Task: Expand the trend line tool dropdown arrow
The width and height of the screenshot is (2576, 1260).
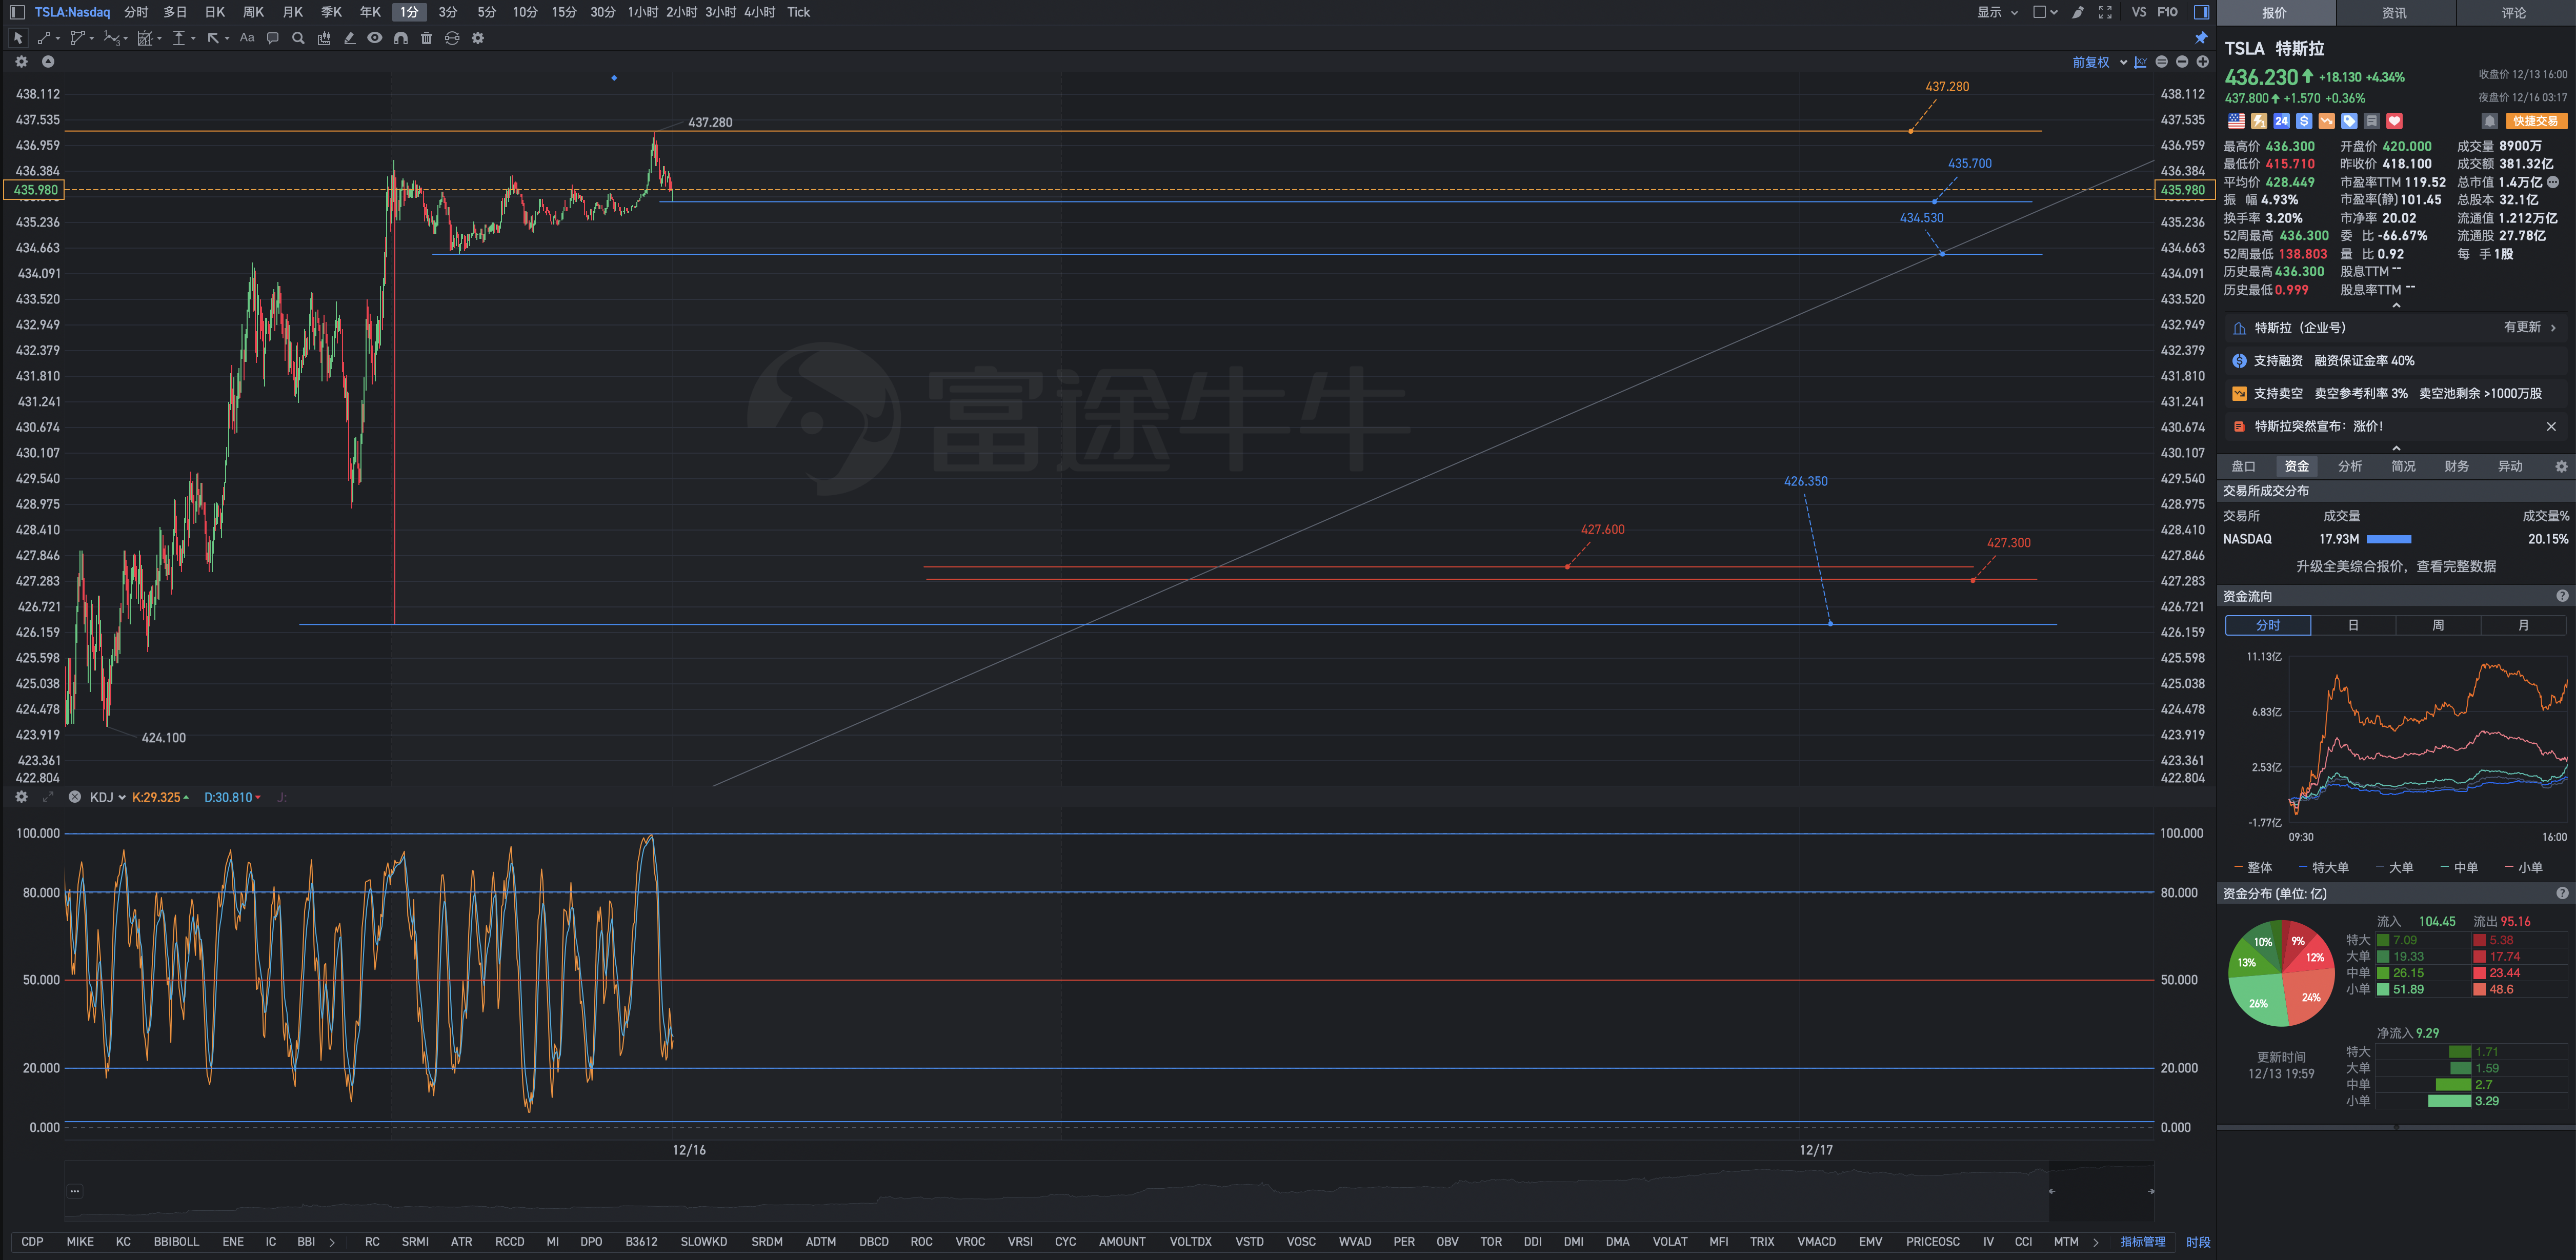Action: click(58, 38)
